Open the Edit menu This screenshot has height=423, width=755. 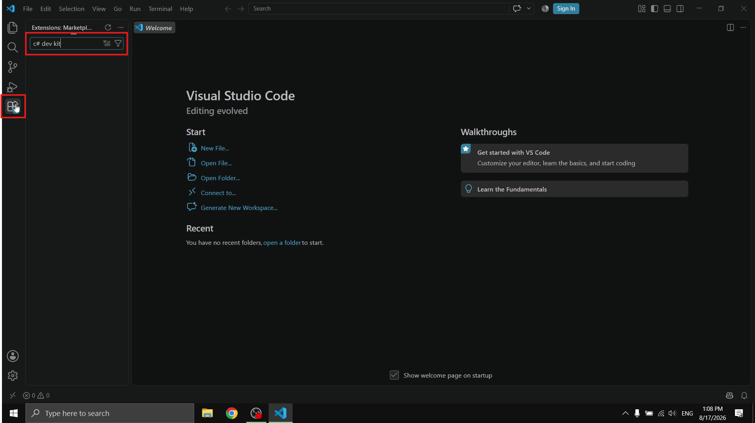(45, 9)
